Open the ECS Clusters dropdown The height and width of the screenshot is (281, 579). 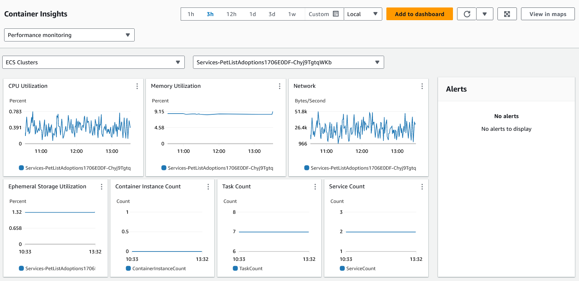pyautogui.click(x=93, y=62)
